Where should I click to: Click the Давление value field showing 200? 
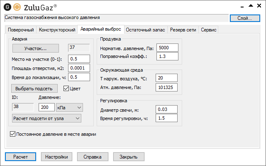tap(46, 107)
